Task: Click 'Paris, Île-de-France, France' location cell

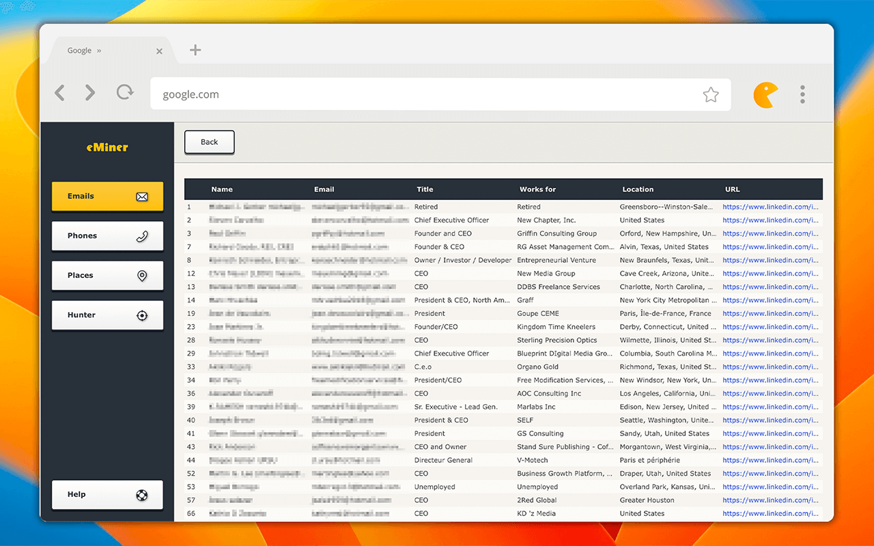Action: pos(664,314)
